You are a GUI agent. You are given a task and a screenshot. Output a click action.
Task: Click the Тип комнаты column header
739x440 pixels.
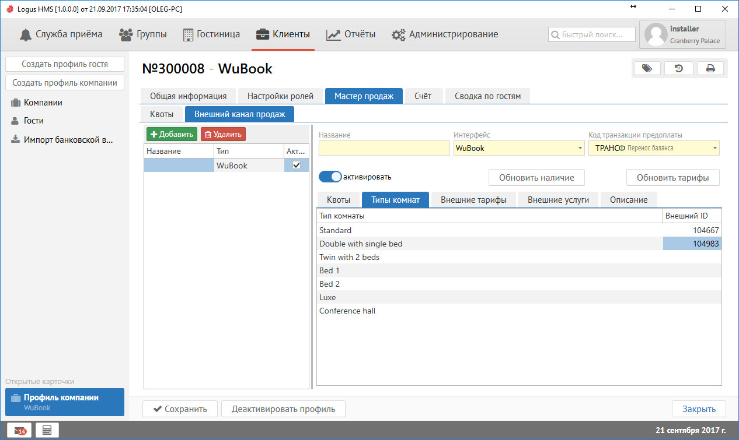[x=490, y=216]
